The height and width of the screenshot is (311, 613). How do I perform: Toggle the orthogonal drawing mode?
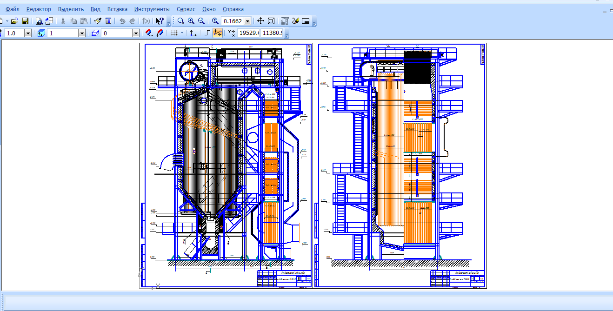207,33
